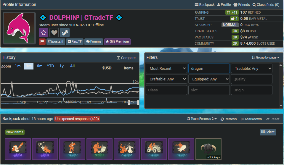This screenshot has height=165, width=284.
Task: Open the Most Recent sort dropdown
Action: (166, 68)
